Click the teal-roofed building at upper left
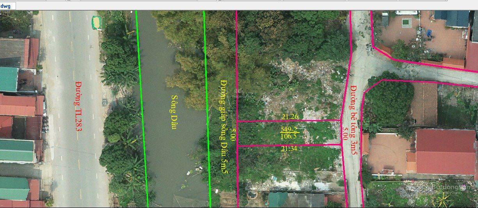Viewport: 478px width, 208px height. 9,79
